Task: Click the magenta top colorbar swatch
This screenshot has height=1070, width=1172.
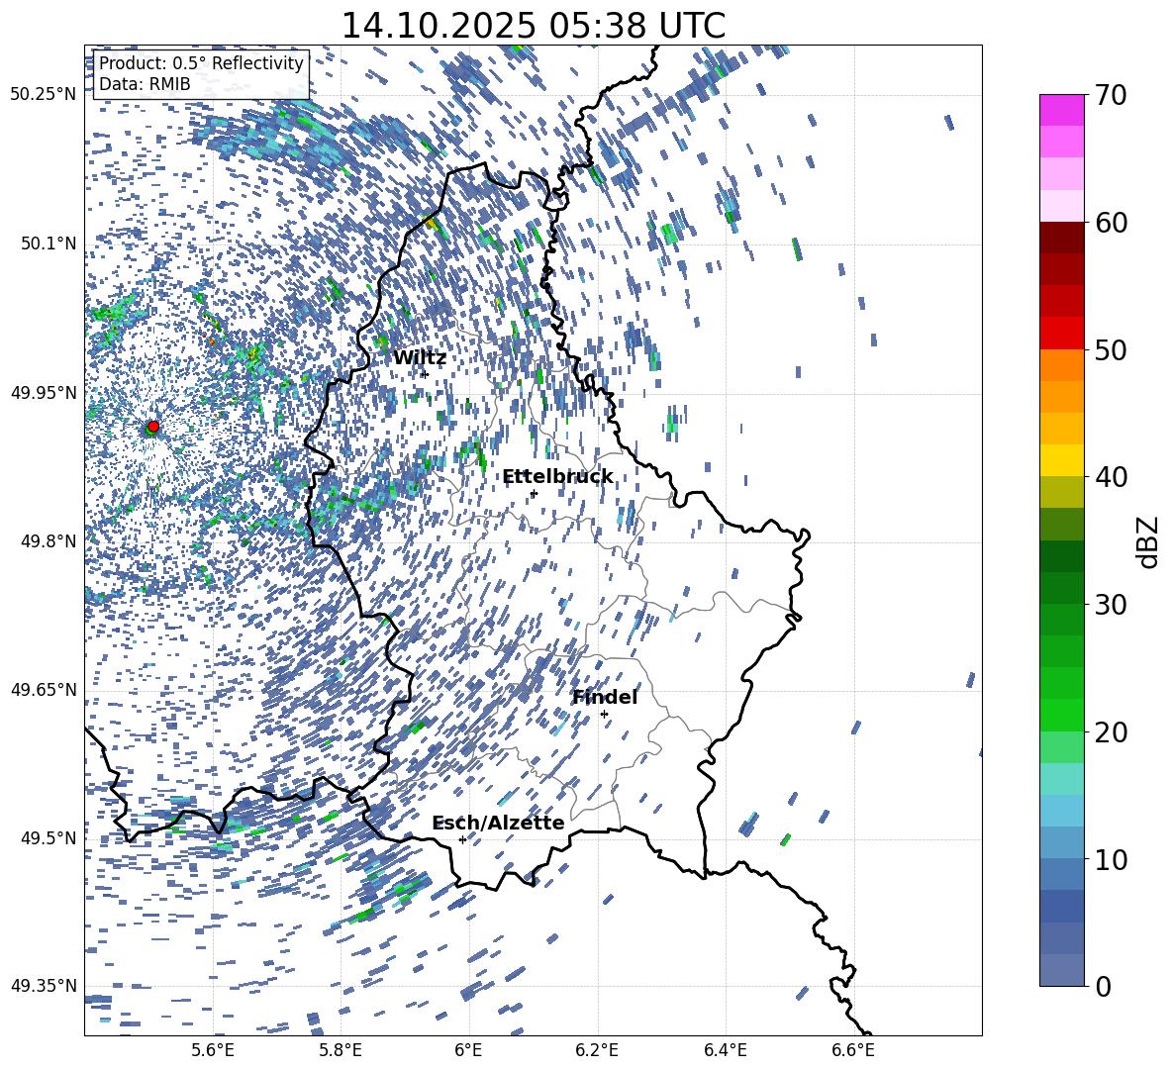Action: click(x=1062, y=111)
